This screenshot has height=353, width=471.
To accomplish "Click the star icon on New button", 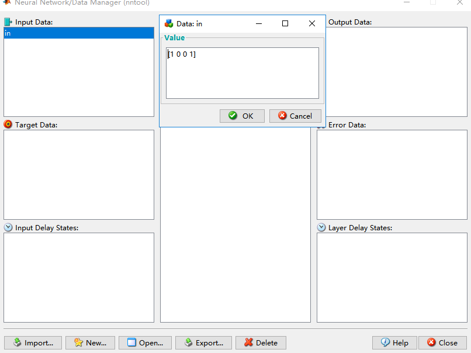I will coord(78,342).
